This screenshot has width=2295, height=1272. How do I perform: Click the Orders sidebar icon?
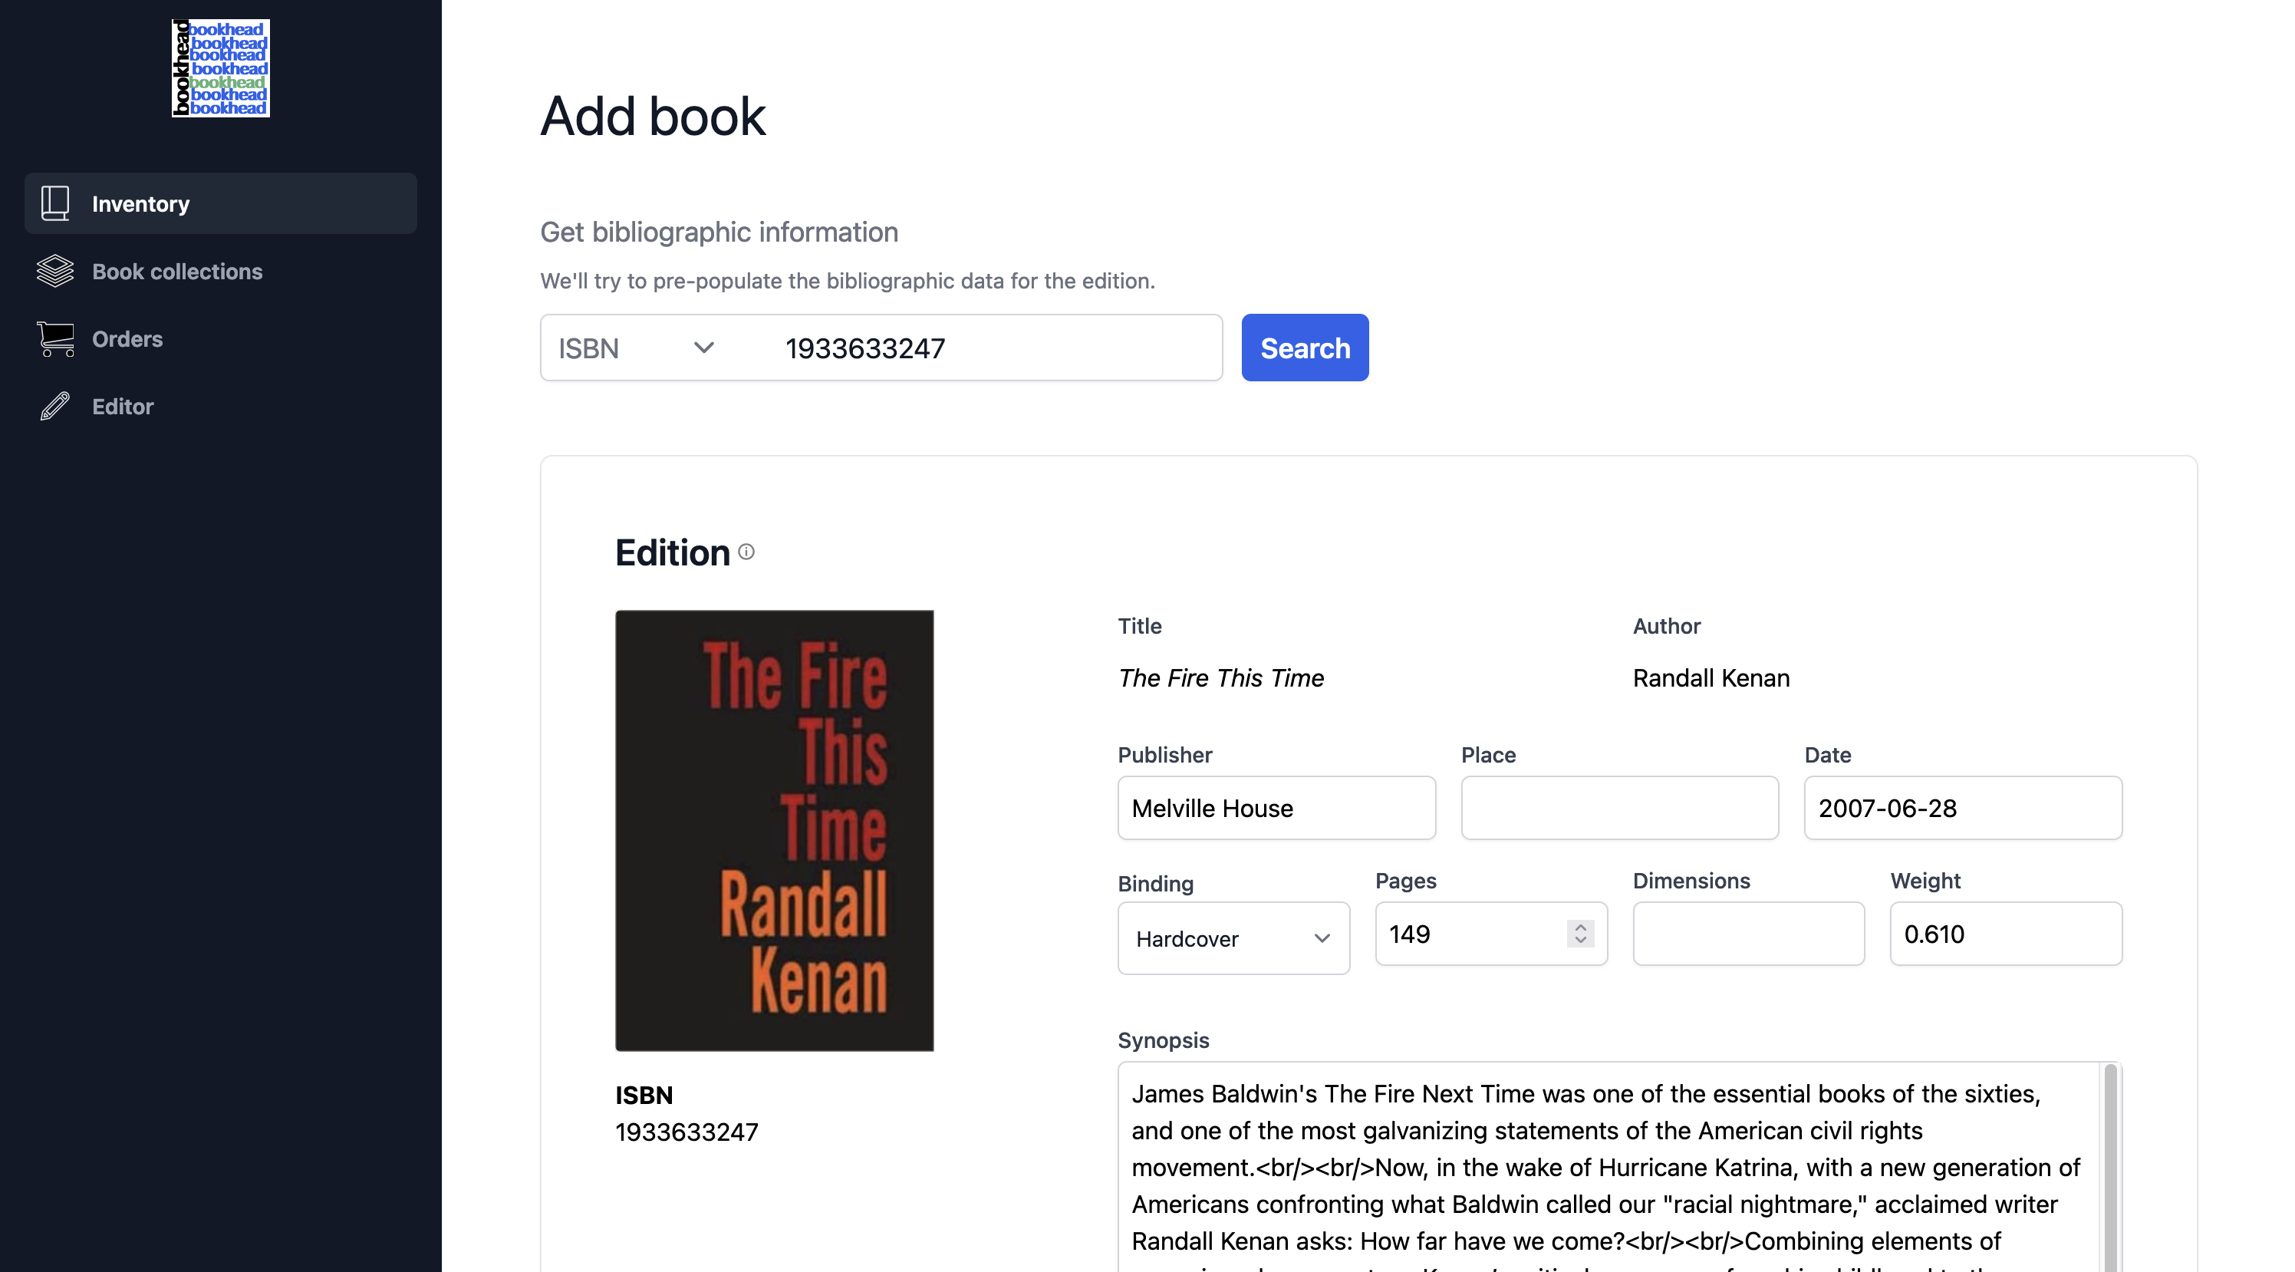[53, 337]
